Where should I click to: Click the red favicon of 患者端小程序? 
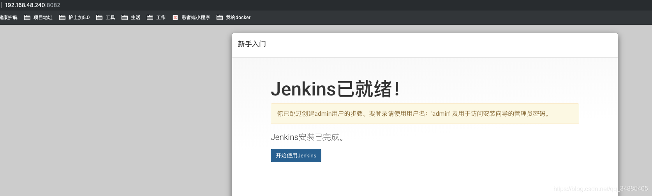pos(175,18)
